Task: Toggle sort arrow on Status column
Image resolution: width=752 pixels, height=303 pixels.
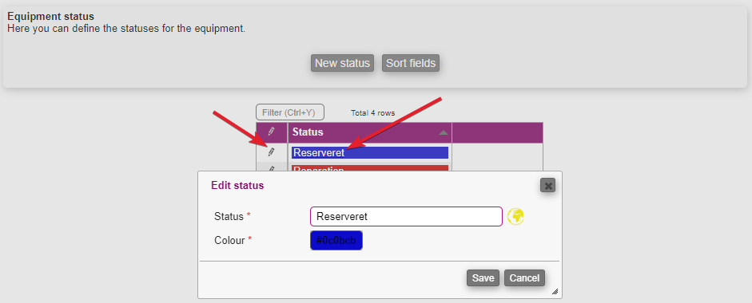Action: pyautogui.click(x=444, y=132)
